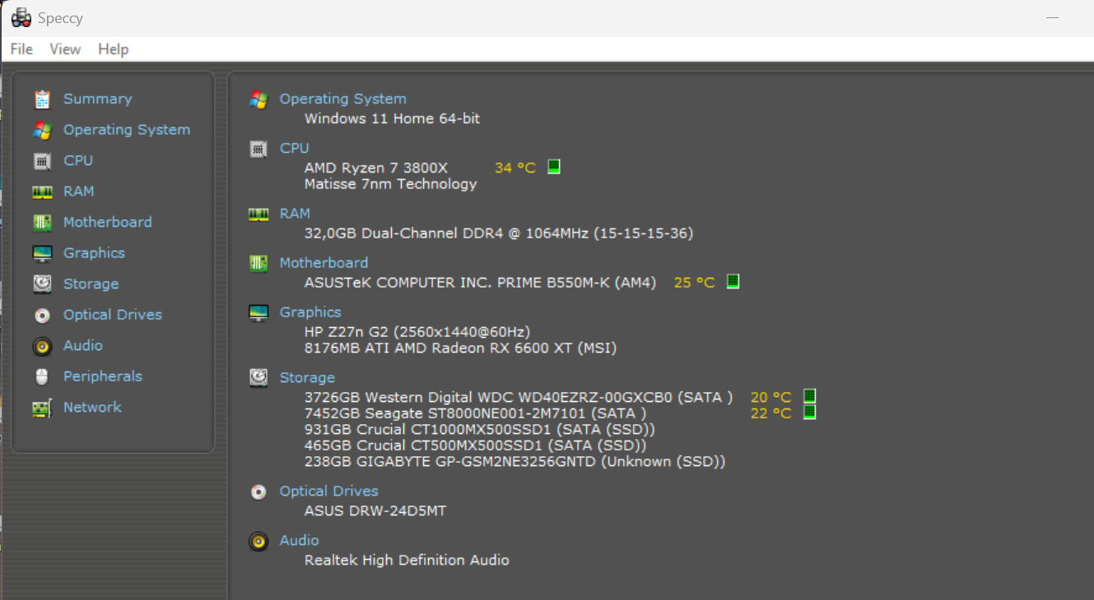This screenshot has width=1094, height=600.
Task: Open the File menu
Action: tap(21, 49)
